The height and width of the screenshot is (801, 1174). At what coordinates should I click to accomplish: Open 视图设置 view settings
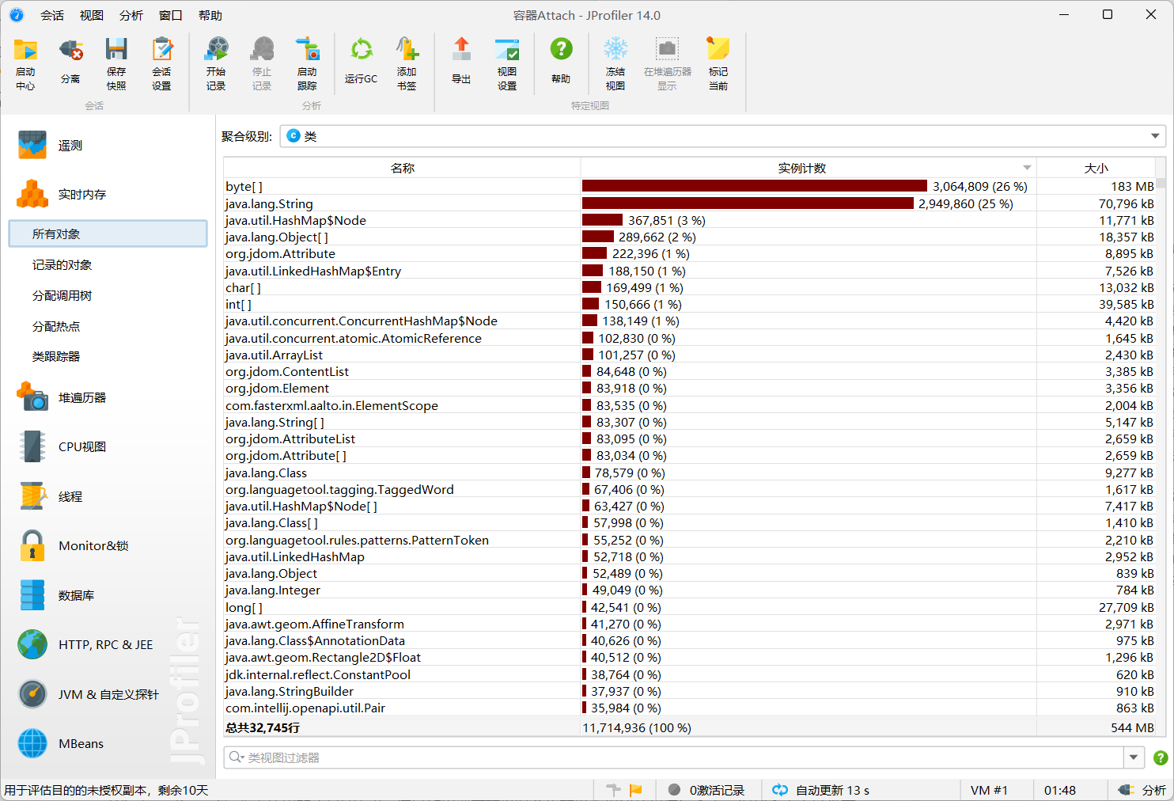[x=507, y=63]
